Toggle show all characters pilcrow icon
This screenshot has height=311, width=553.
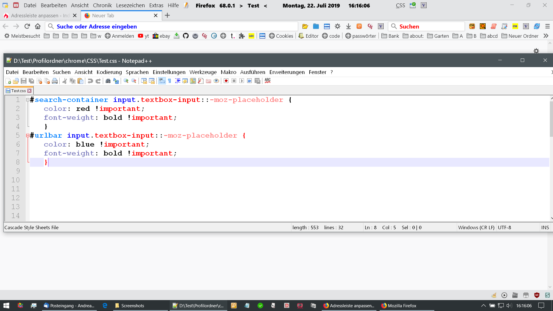170,81
